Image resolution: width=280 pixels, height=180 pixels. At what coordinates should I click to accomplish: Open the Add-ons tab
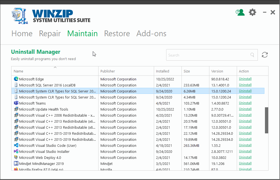click(151, 33)
